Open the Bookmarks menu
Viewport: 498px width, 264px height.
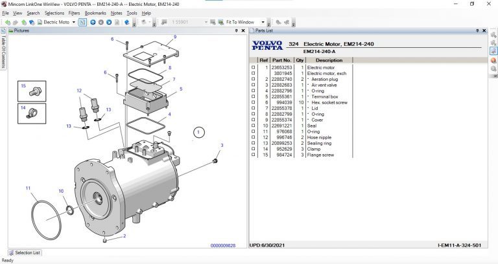(x=95, y=14)
